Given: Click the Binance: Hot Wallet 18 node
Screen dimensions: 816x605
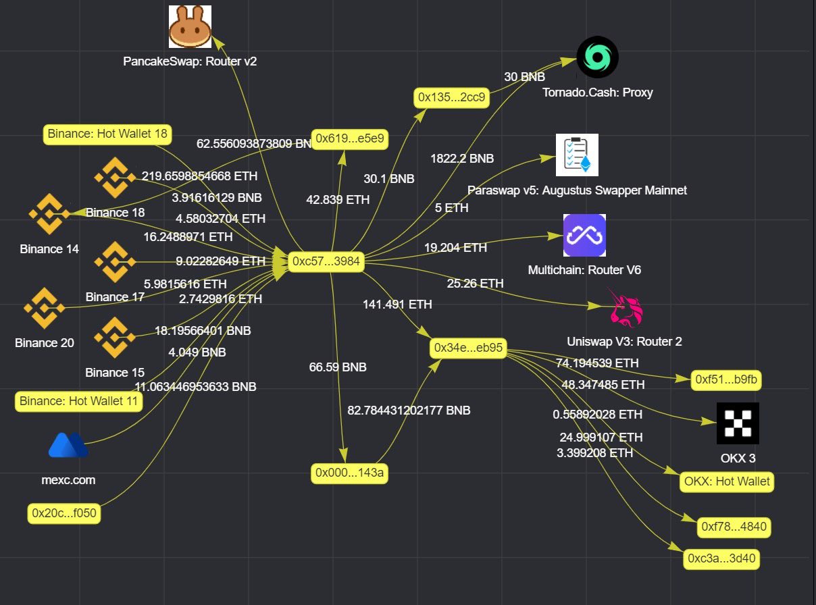Looking at the screenshot, I should [107, 134].
